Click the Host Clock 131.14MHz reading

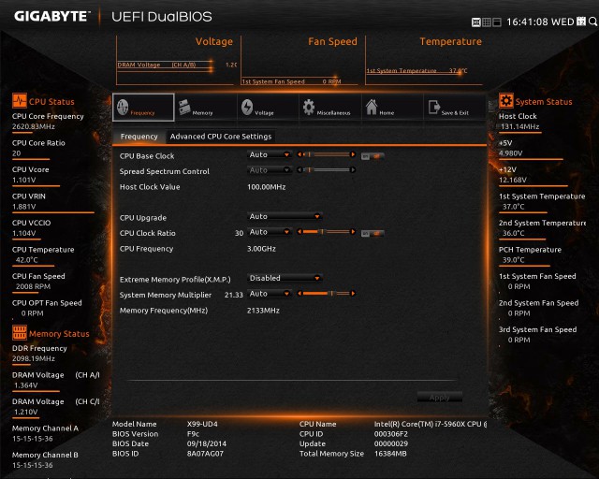click(520, 126)
